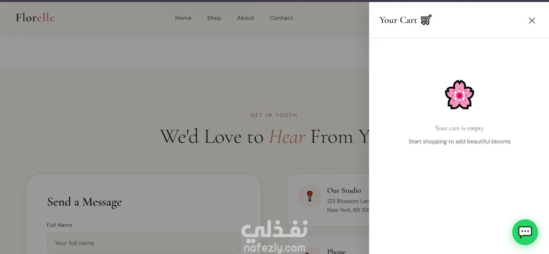Click the 'Your cart is empty' text
The width and height of the screenshot is (549, 254).
tap(459, 128)
